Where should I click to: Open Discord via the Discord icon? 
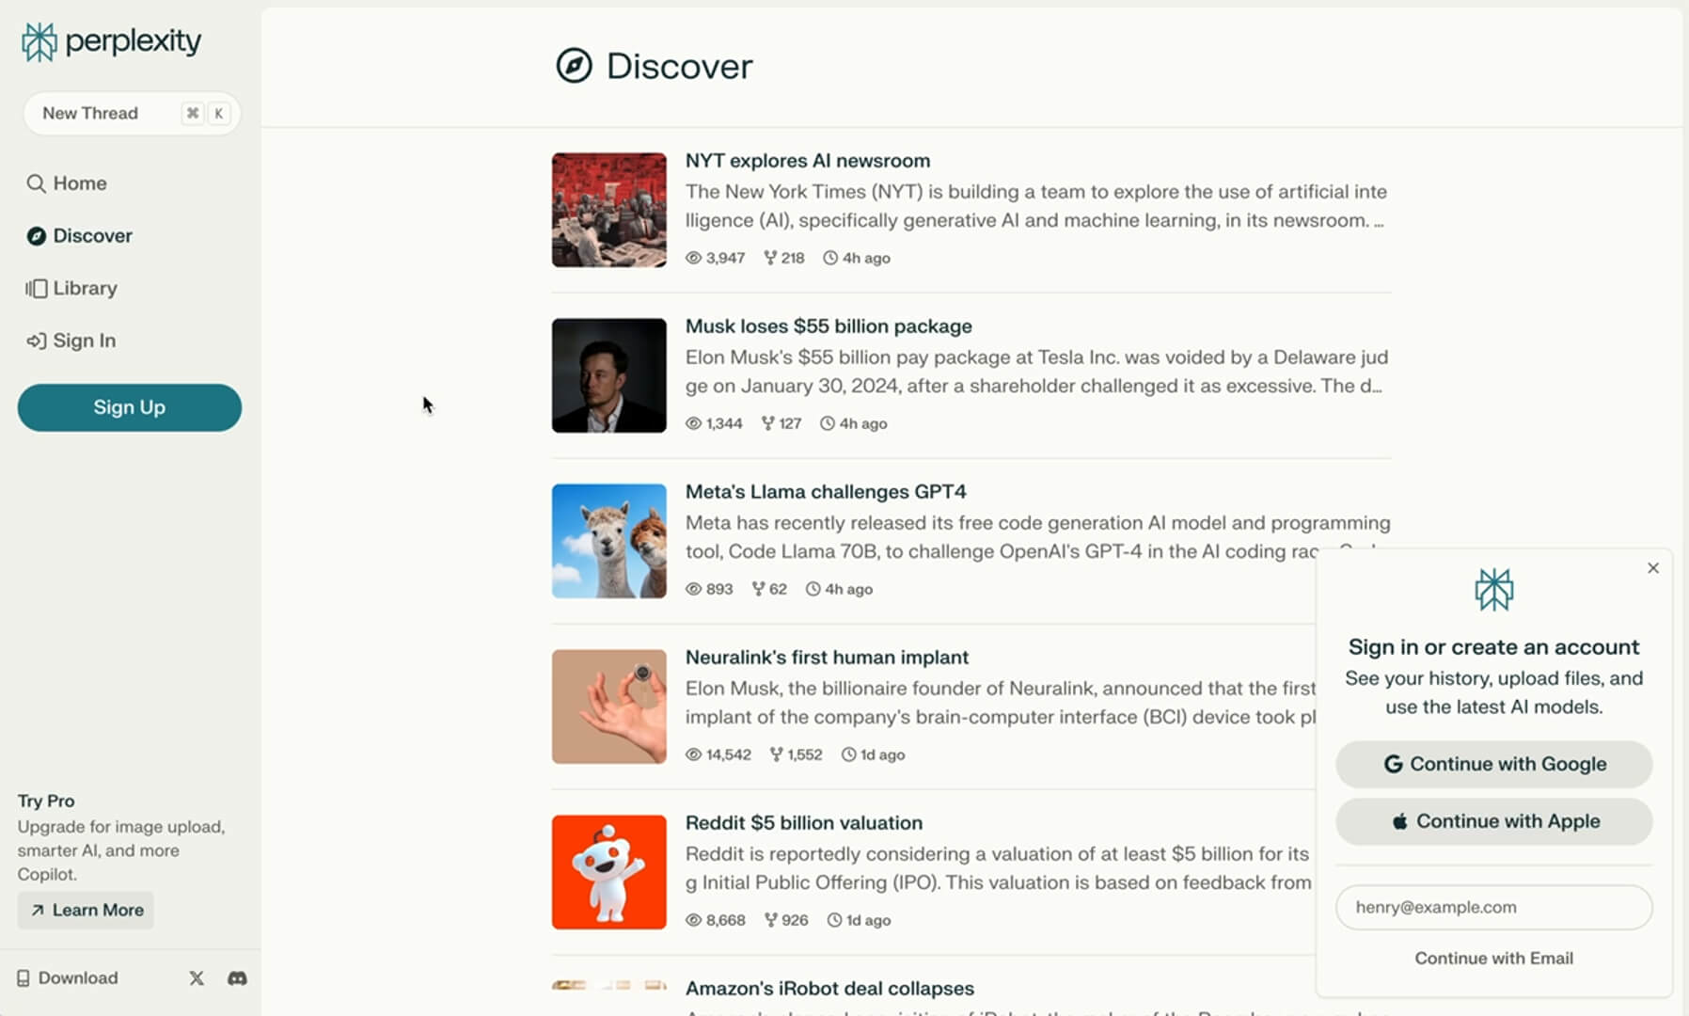[x=237, y=978]
